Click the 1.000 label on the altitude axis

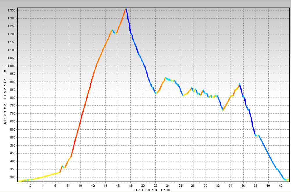coord(14,66)
